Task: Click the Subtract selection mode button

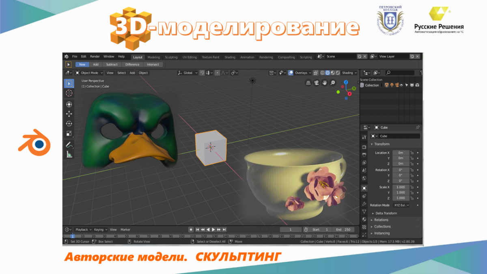Action: (x=112, y=65)
